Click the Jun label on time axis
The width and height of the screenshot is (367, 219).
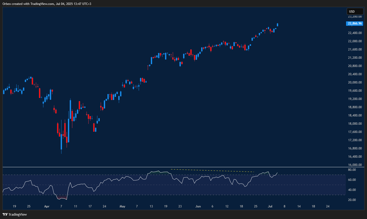click(198, 206)
